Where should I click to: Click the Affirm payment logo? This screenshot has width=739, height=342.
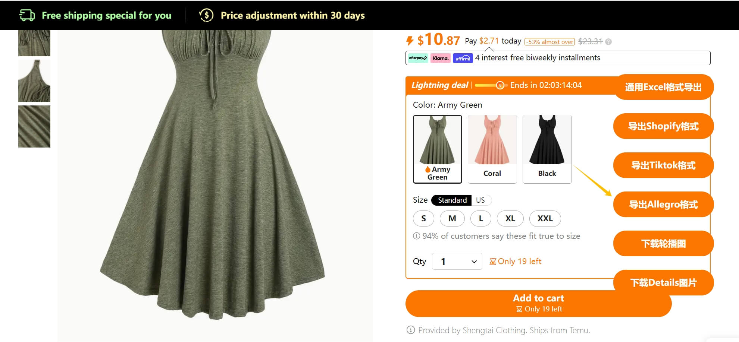[463, 58]
